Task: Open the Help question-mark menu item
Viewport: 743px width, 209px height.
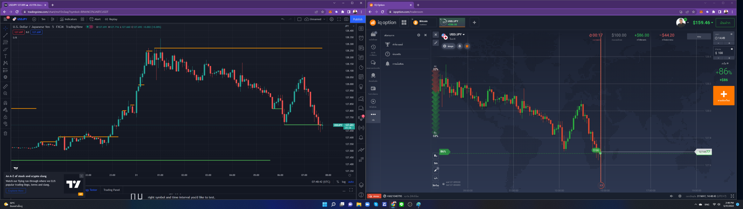Action: (405, 54)
